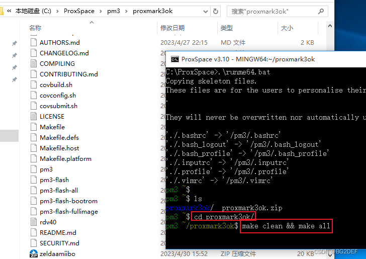Image resolution: width=366 pixels, height=259 pixels.
Task: Expand the chevron after pm3 in path
Action: (126, 11)
